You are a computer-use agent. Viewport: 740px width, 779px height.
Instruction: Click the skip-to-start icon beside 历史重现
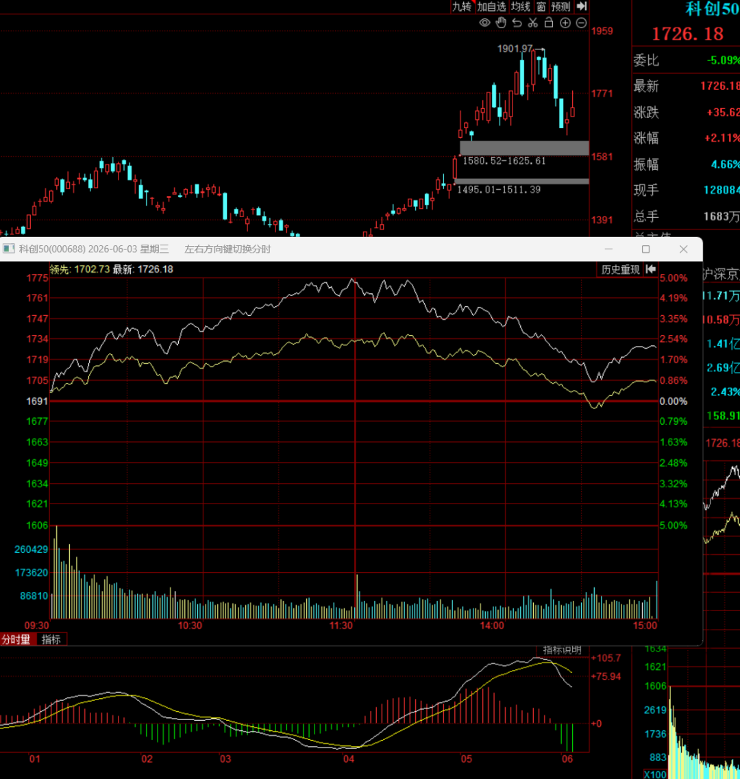650,269
